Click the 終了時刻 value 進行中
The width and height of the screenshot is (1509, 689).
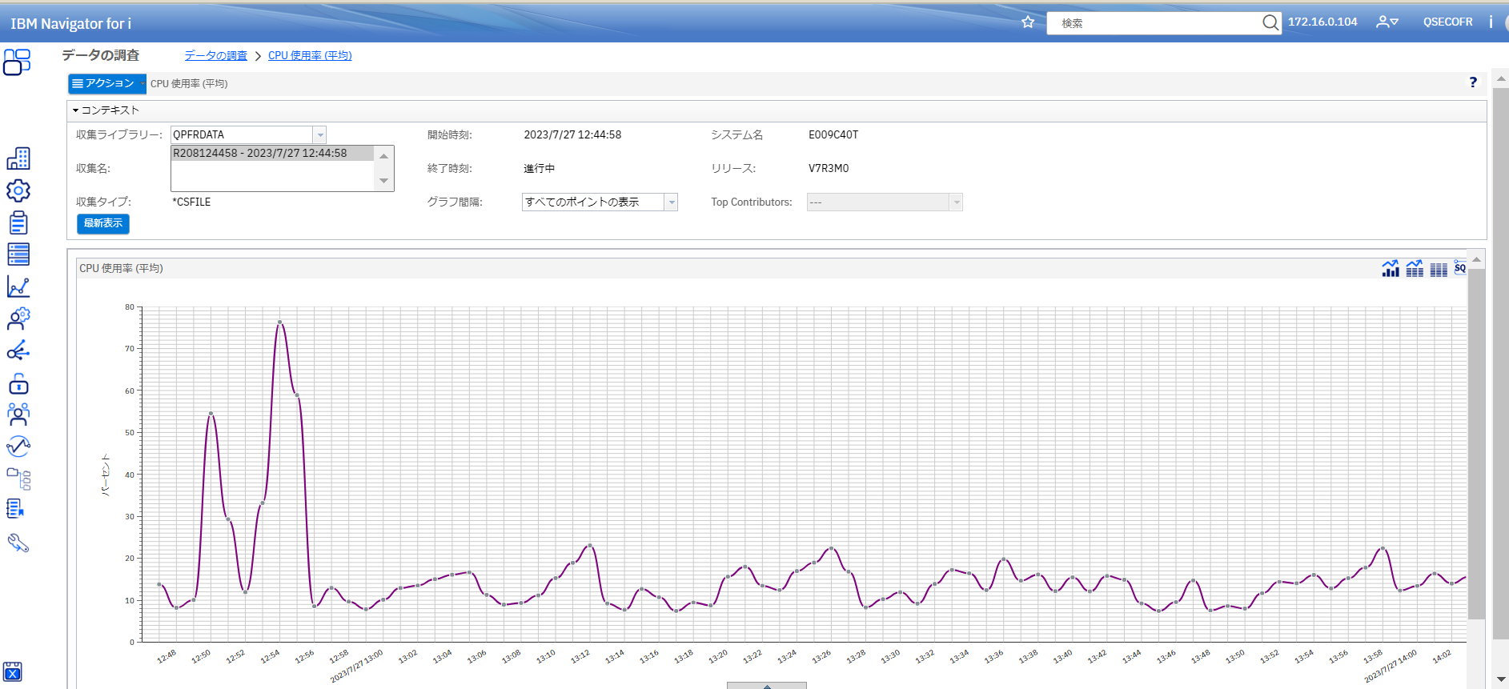pyautogui.click(x=539, y=168)
